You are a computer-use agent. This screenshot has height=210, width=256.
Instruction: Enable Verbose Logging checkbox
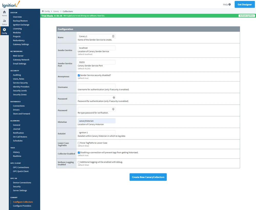(79, 162)
